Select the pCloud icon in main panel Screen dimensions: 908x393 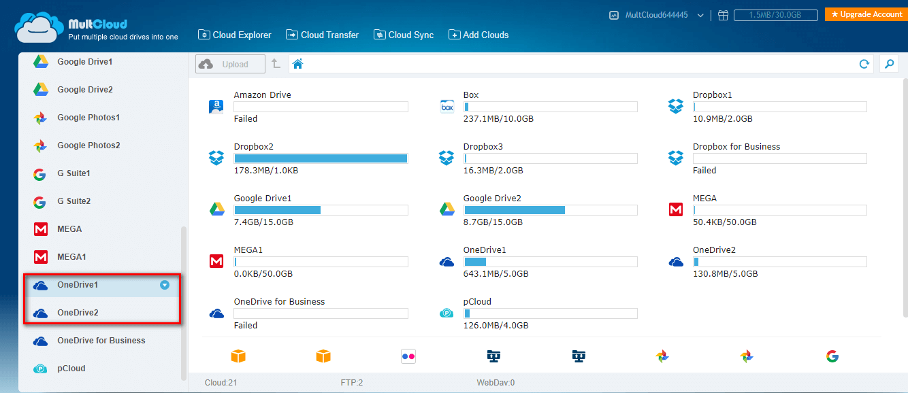coord(447,313)
